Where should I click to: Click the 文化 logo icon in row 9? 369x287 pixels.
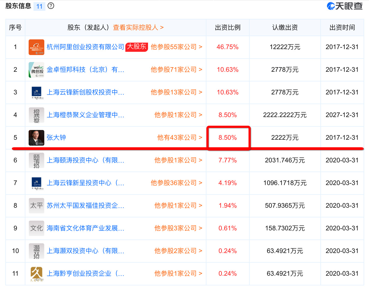point(36,228)
